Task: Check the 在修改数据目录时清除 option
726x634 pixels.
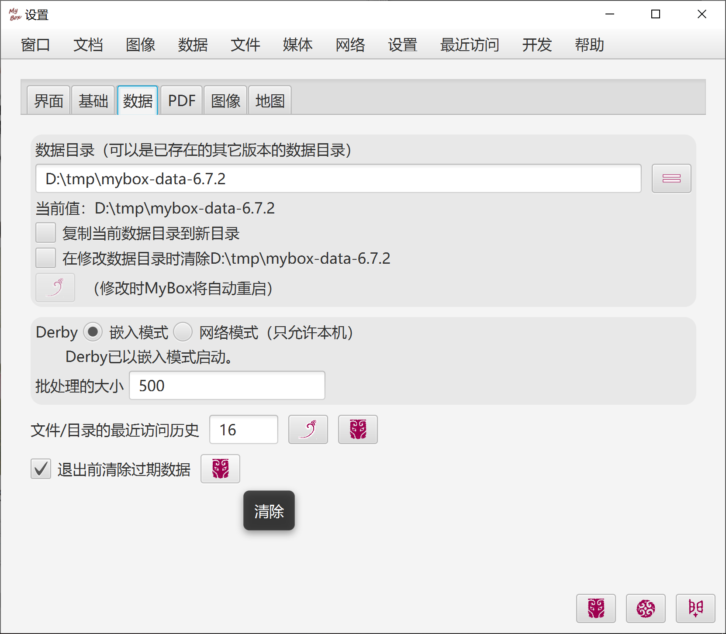Action: click(45, 258)
